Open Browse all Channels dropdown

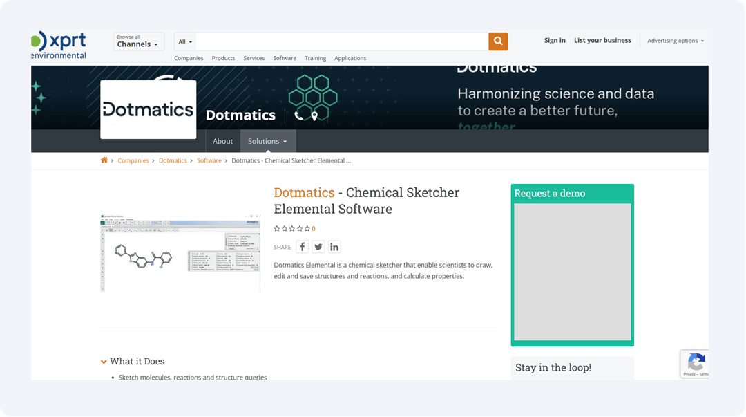(138, 41)
